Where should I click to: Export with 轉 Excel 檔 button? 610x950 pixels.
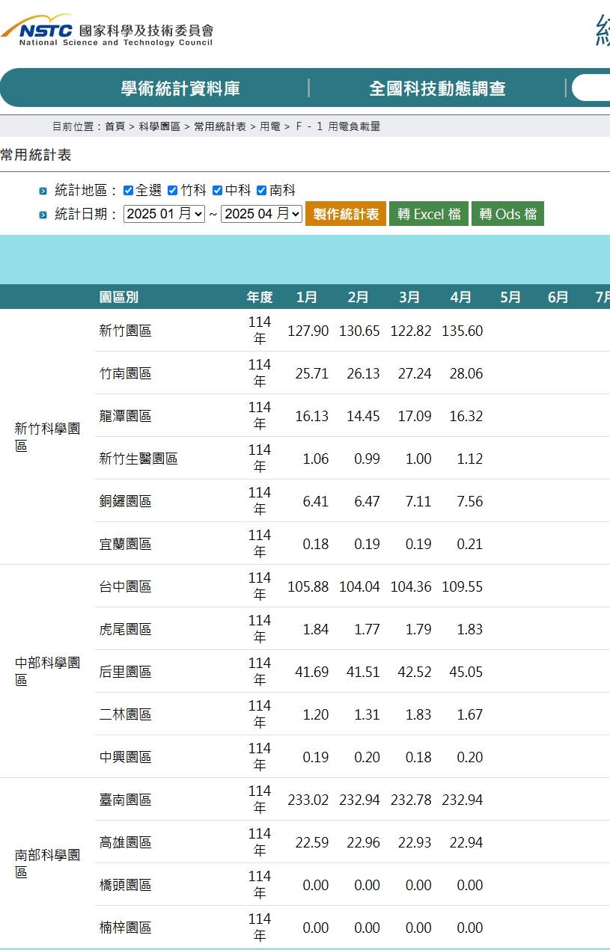coord(429,214)
